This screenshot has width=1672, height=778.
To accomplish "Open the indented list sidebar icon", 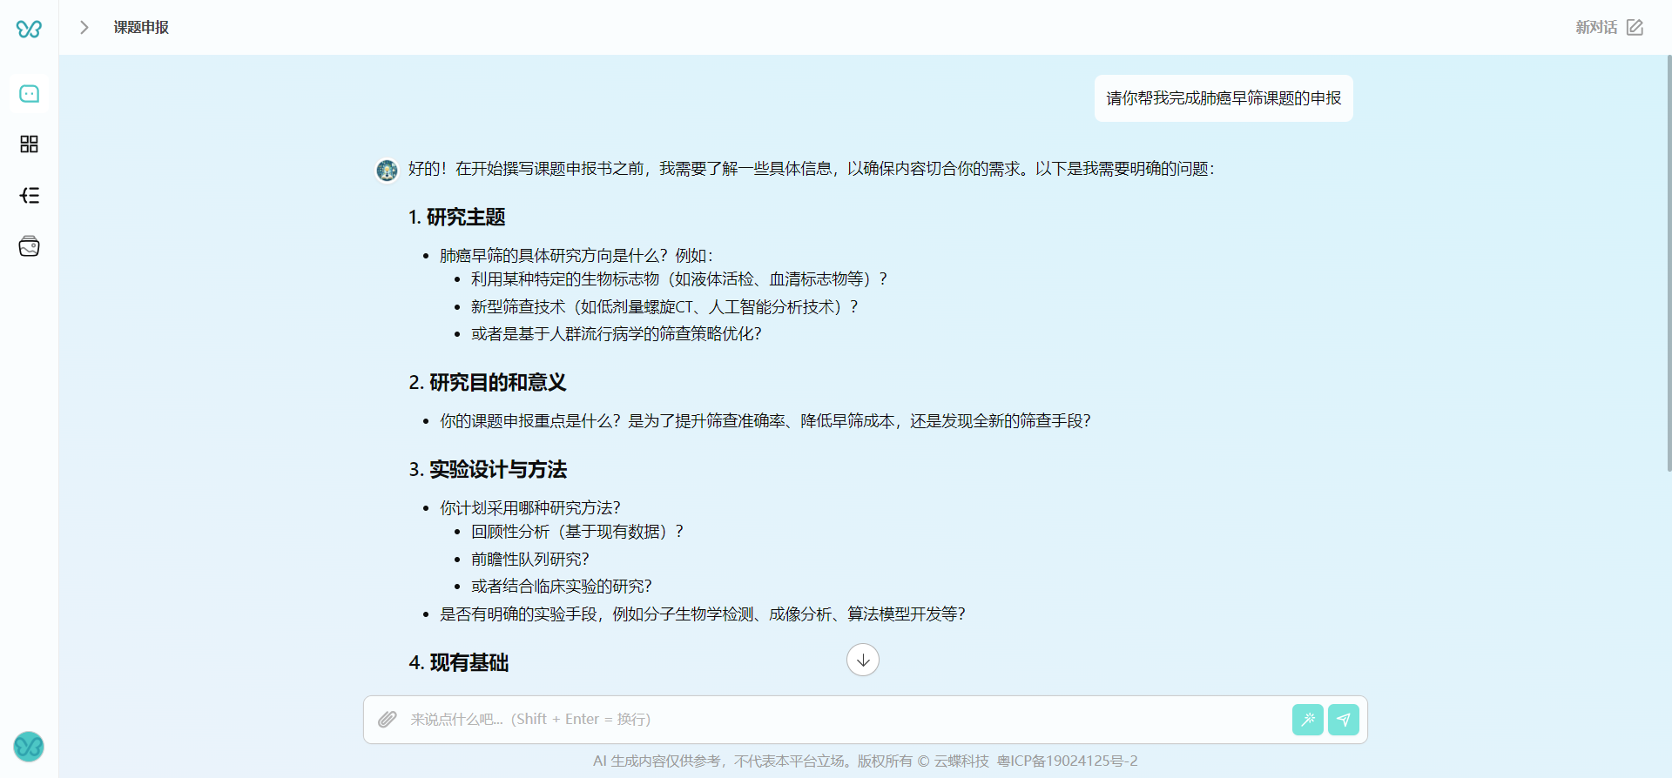I will pyautogui.click(x=29, y=196).
